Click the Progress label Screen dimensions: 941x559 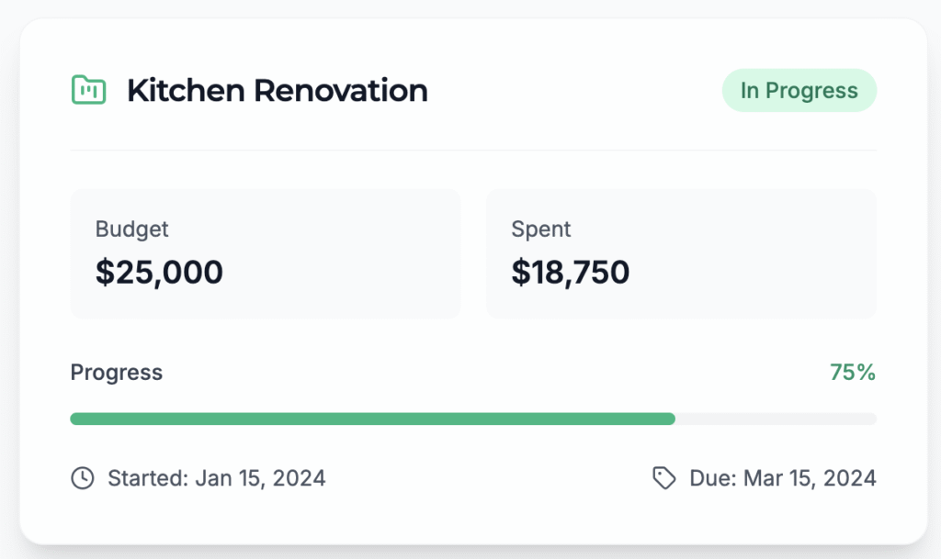click(117, 372)
